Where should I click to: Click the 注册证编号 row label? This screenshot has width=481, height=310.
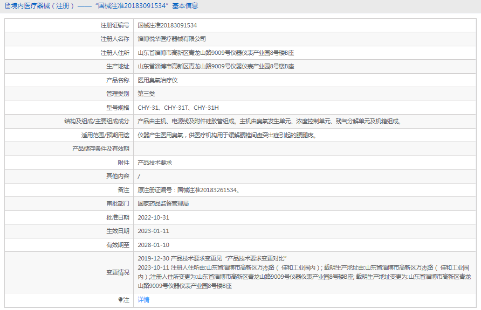(x=115, y=25)
